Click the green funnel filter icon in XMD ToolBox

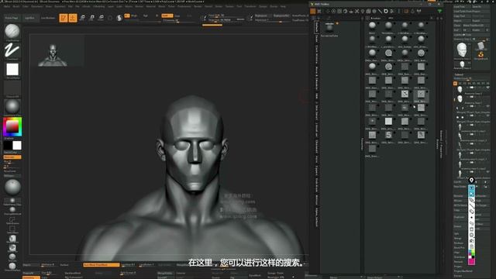click(439, 12)
